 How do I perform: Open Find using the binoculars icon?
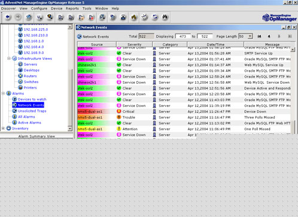pos(165,17)
